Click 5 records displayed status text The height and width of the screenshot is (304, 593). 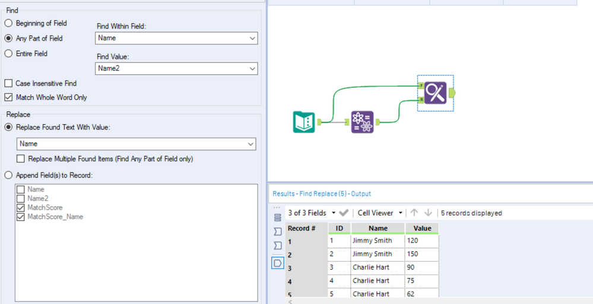tap(471, 213)
